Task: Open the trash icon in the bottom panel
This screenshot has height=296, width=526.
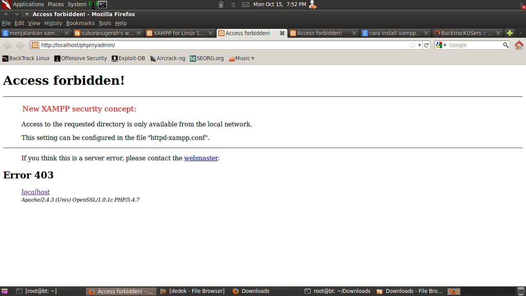Action: click(x=521, y=291)
